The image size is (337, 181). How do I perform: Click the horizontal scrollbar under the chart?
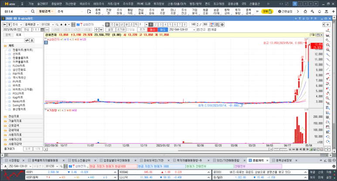159,149
